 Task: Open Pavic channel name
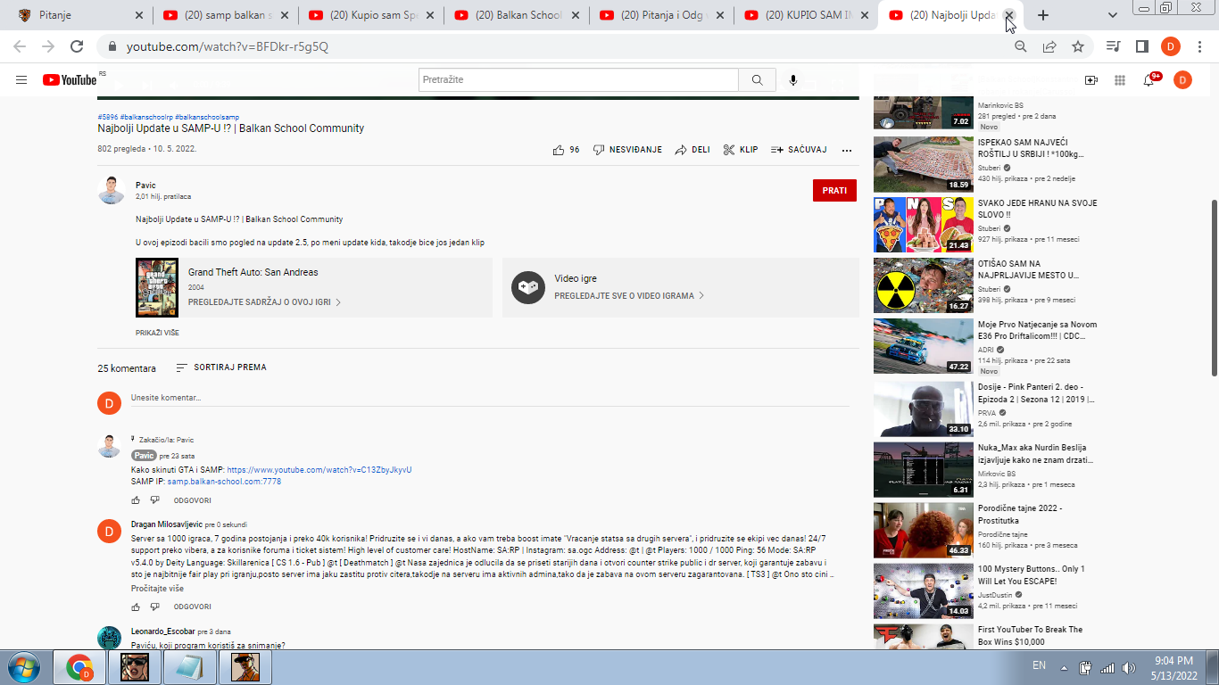pos(145,186)
